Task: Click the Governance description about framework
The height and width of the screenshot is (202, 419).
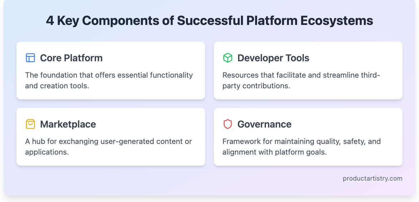Action: [301, 147]
